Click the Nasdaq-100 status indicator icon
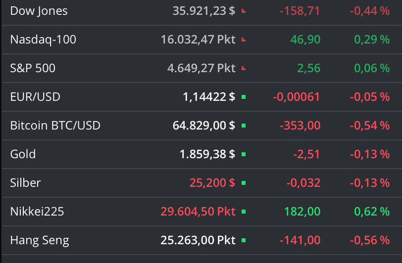Screen dimensions: 402x263 click(x=243, y=40)
